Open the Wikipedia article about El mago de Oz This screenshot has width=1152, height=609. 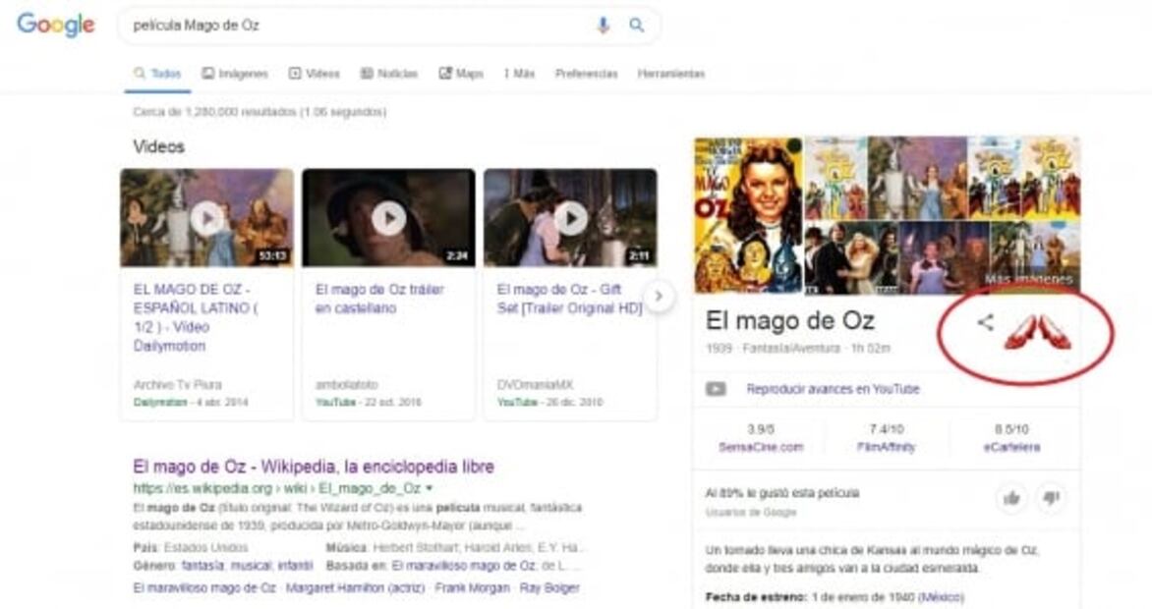coord(315,465)
